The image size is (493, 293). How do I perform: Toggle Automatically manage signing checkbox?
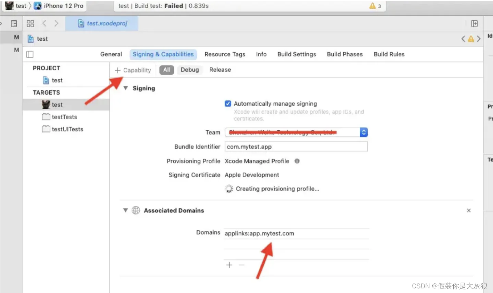pyautogui.click(x=228, y=104)
